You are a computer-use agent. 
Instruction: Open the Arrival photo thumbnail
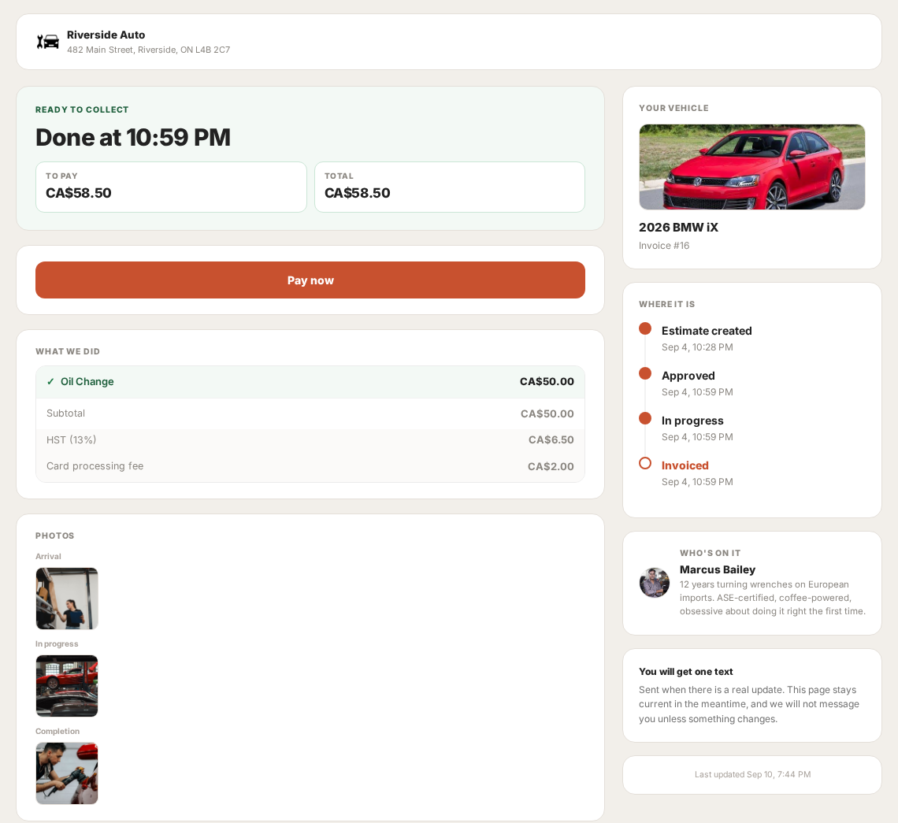pos(67,599)
